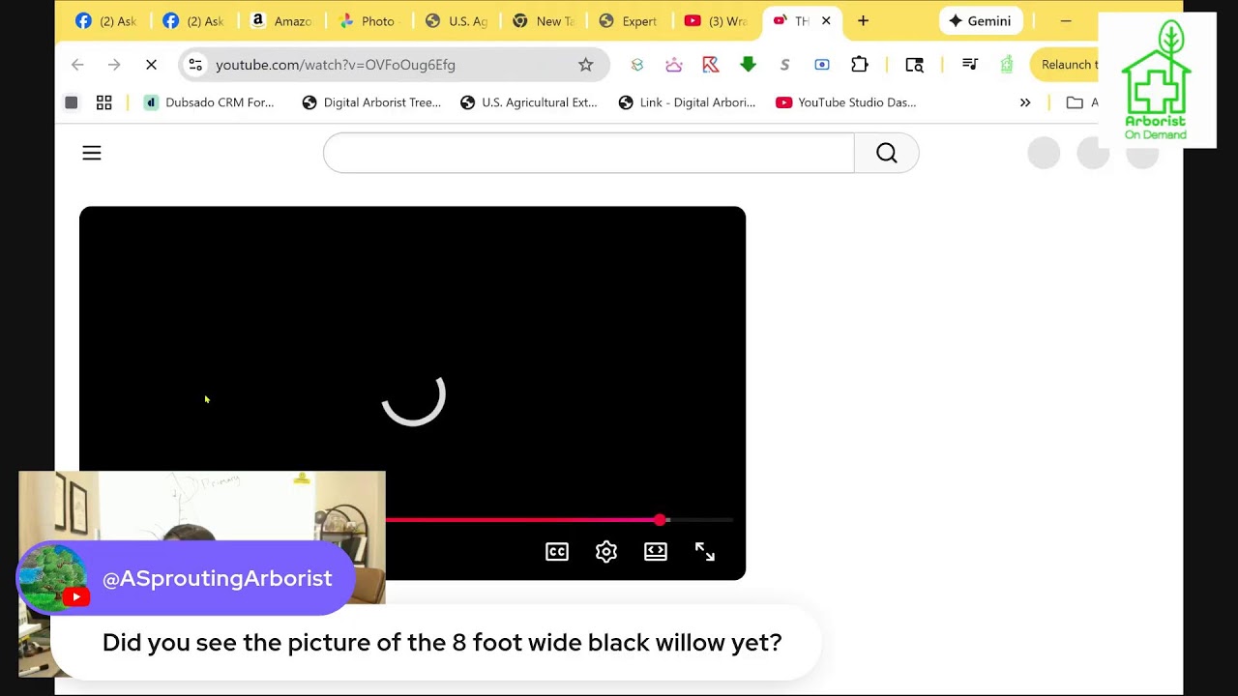
Task: Switch video to theater mode
Action: 656,552
